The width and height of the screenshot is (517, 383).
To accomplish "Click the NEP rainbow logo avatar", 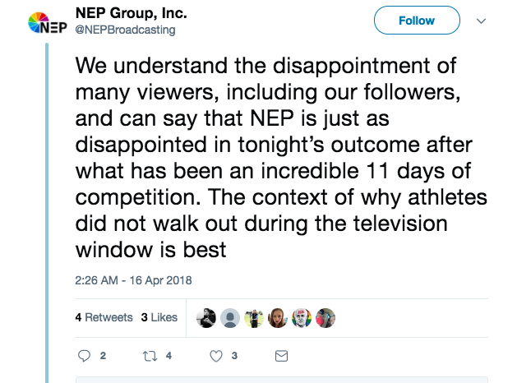I will [48, 23].
